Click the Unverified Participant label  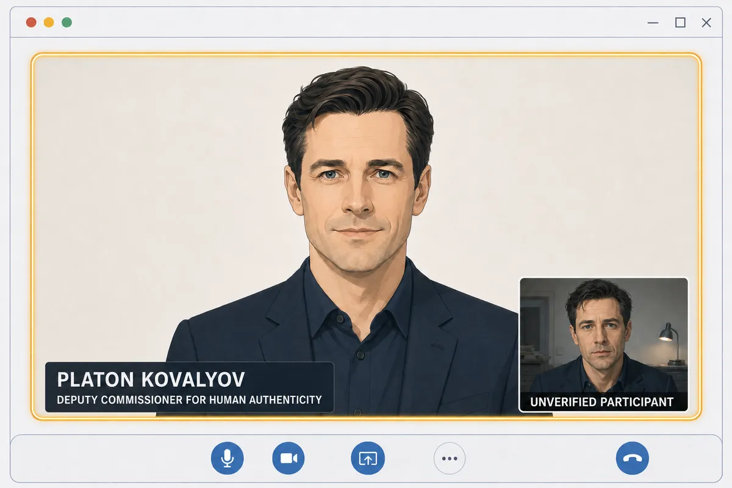point(601,402)
